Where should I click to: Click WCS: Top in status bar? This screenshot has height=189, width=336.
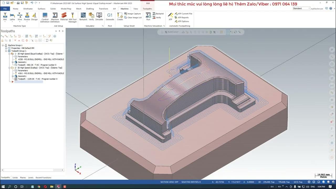point(298,182)
